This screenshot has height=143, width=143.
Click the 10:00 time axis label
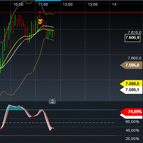pos(18,5)
